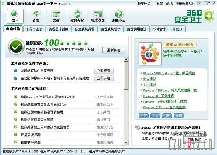Click the 立即开启 button
The image size is (217, 155).
pos(104,78)
